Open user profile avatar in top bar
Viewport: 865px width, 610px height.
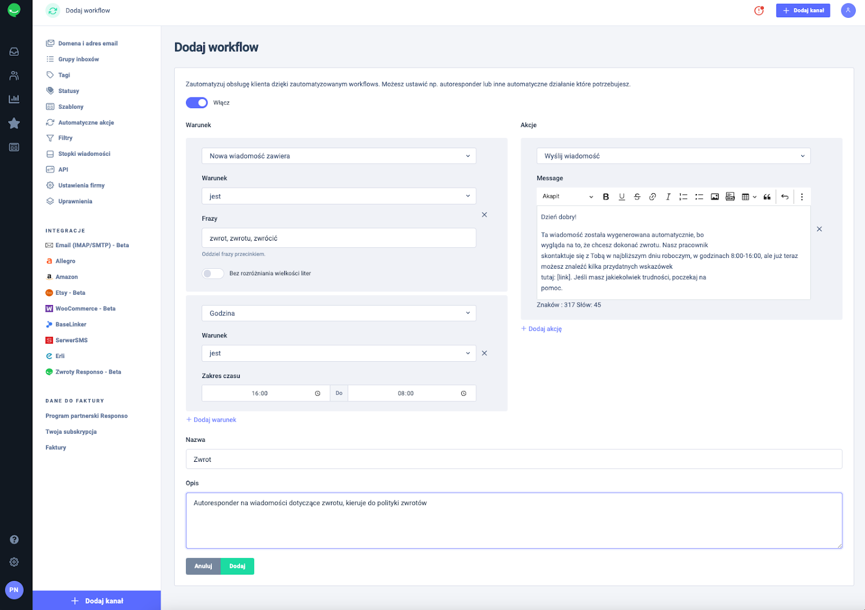[848, 10]
